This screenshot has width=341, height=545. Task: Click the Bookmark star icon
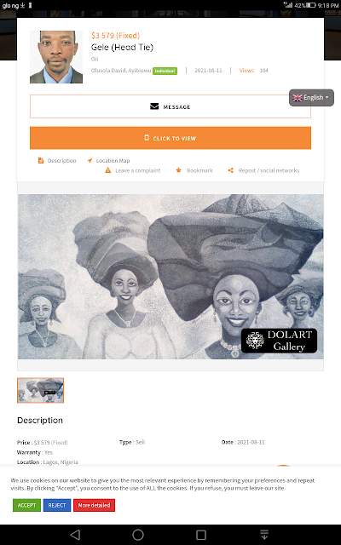178,170
